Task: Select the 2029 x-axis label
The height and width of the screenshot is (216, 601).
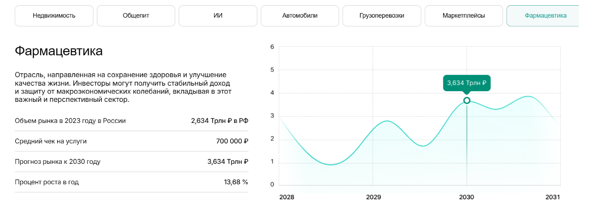Action: click(373, 197)
